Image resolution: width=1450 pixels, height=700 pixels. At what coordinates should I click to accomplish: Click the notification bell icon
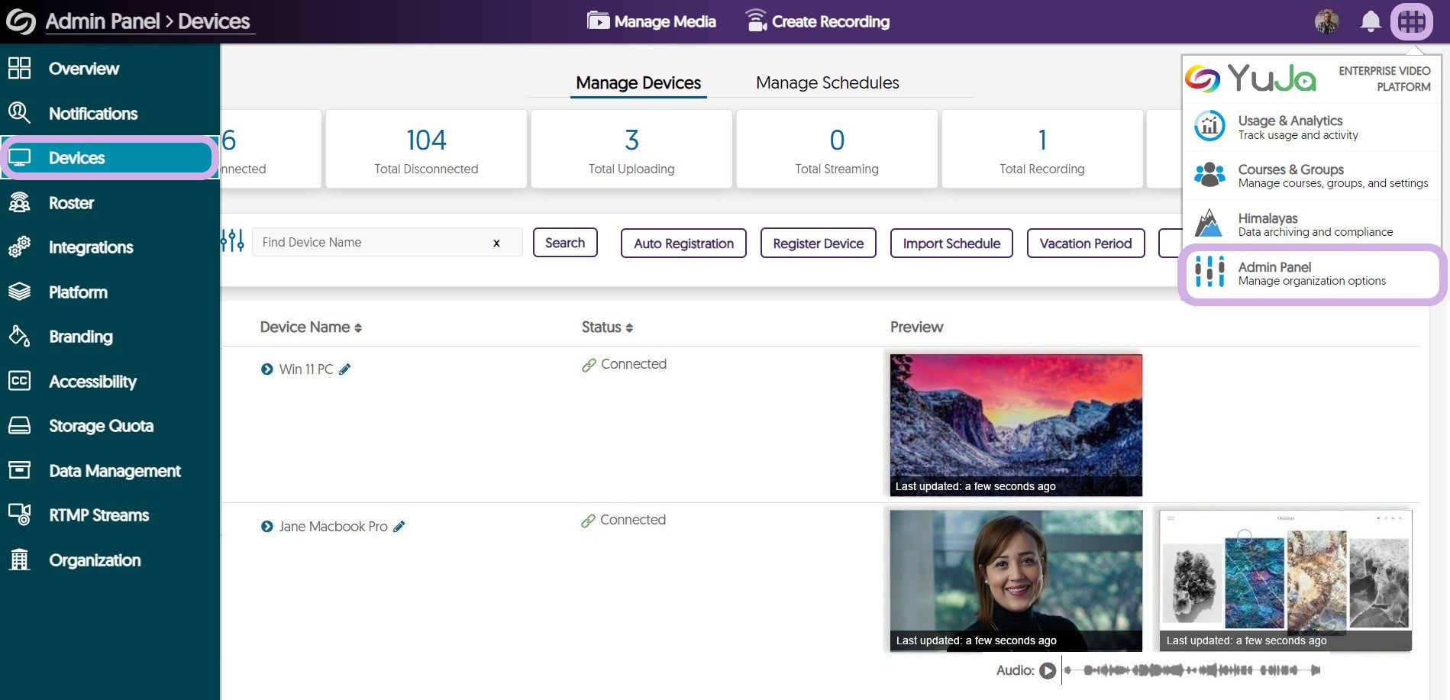(1371, 21)
